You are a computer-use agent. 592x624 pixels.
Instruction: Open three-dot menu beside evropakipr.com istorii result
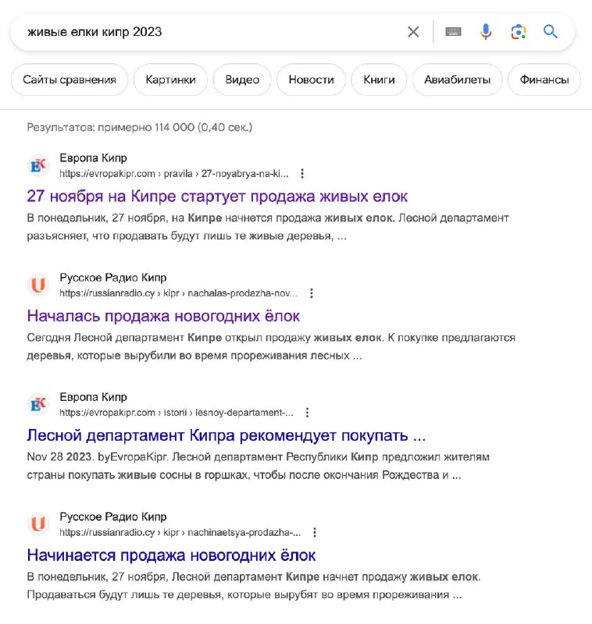pyautogui.click(x=307, y=413)
